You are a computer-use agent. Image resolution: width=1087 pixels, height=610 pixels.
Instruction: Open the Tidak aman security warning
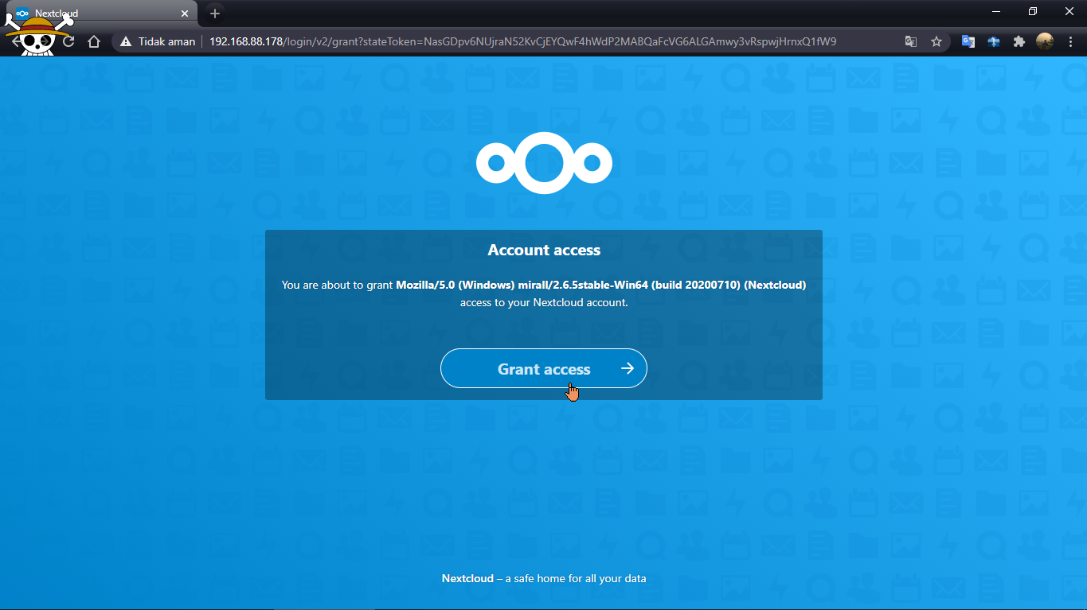coord(158,41)
